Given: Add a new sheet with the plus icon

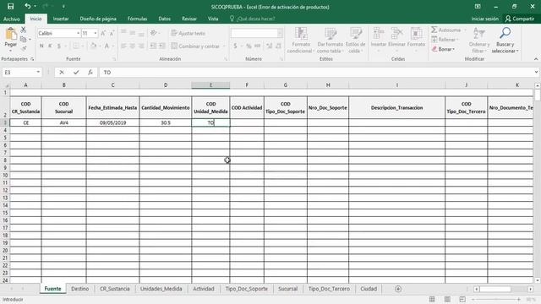Looking at the screenshot, I should tap(398, 289).
